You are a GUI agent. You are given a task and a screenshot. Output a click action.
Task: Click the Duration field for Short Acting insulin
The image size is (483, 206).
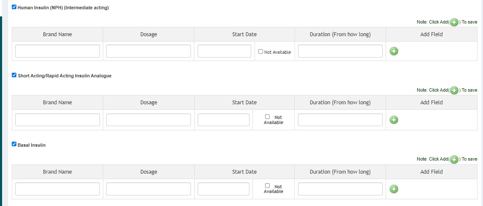click(x=340, y=120)
